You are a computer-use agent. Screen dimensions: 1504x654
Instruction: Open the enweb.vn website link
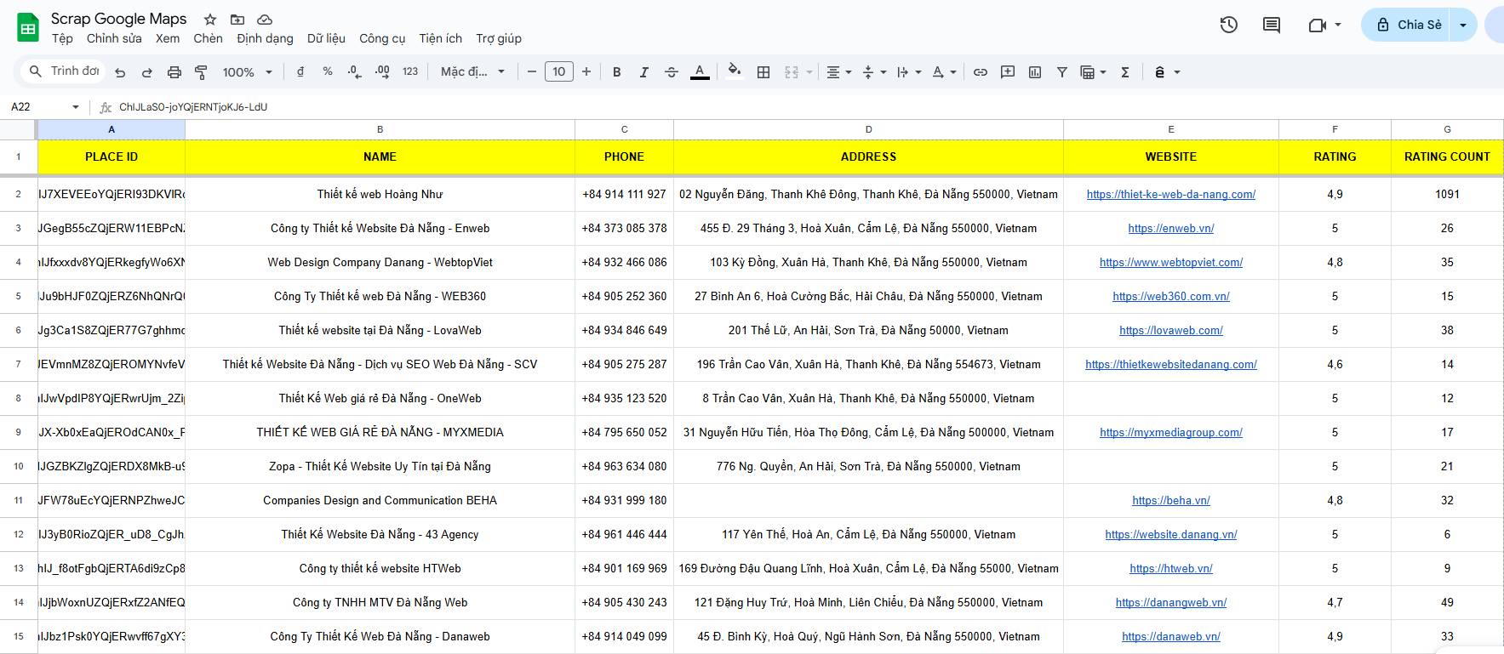(1171, 229)
